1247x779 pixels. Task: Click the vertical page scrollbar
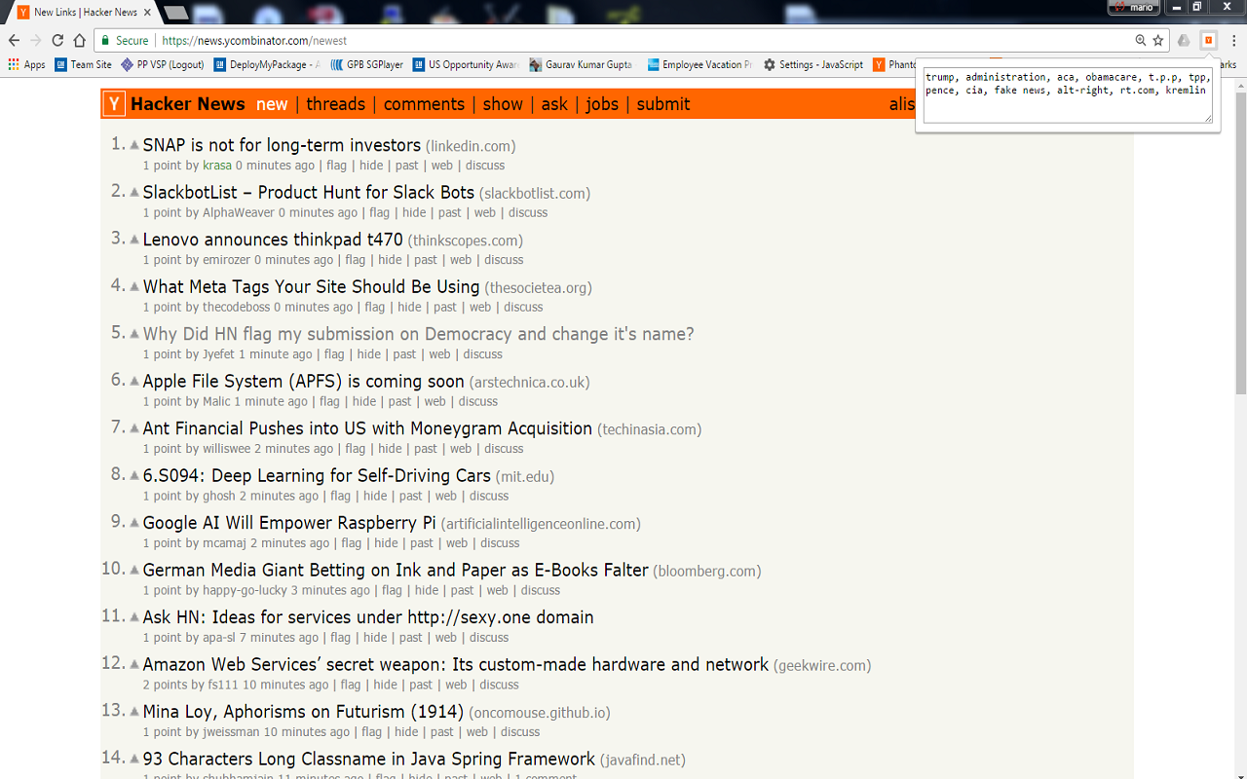pyautogui.click(x=1240, y=243)
